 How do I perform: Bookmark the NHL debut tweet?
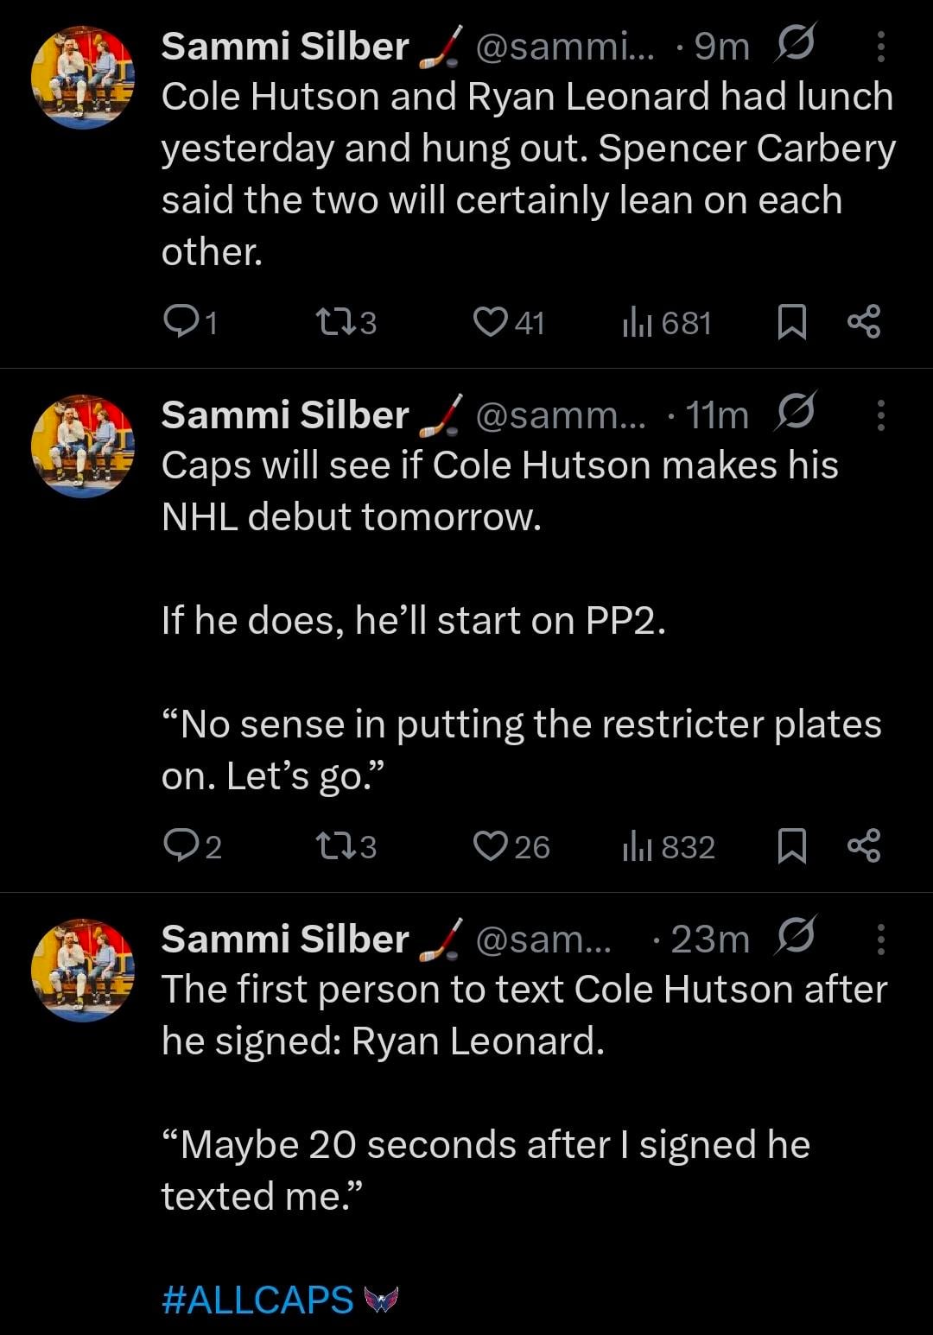point(791,845)
